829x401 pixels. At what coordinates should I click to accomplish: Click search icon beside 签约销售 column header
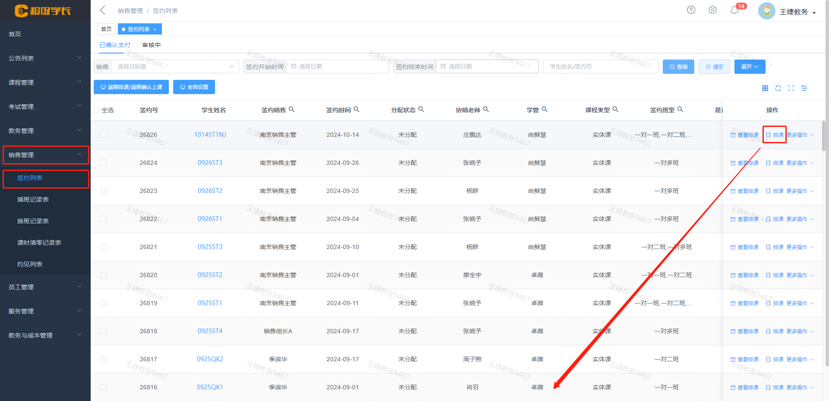click(x=291, y=110)
